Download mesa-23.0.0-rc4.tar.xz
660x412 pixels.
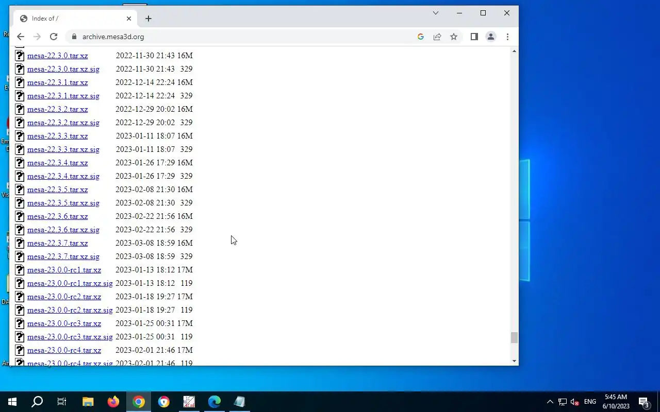(x=64, y=350)
